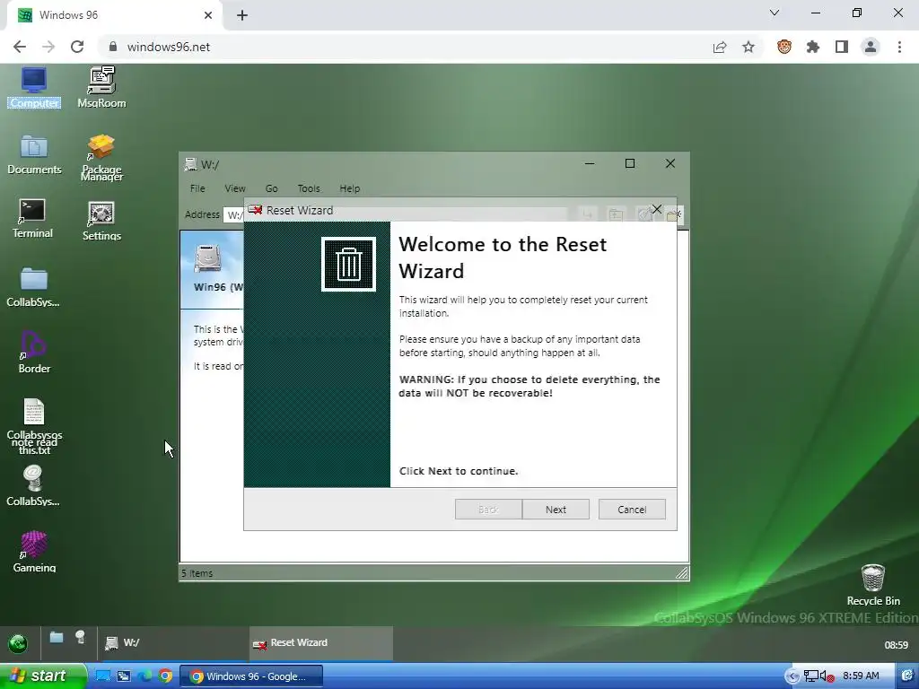The width and height of the screenshot is (919, 689).
Task: Close the Reset Wizard dialog
Action: coord(656,210)
